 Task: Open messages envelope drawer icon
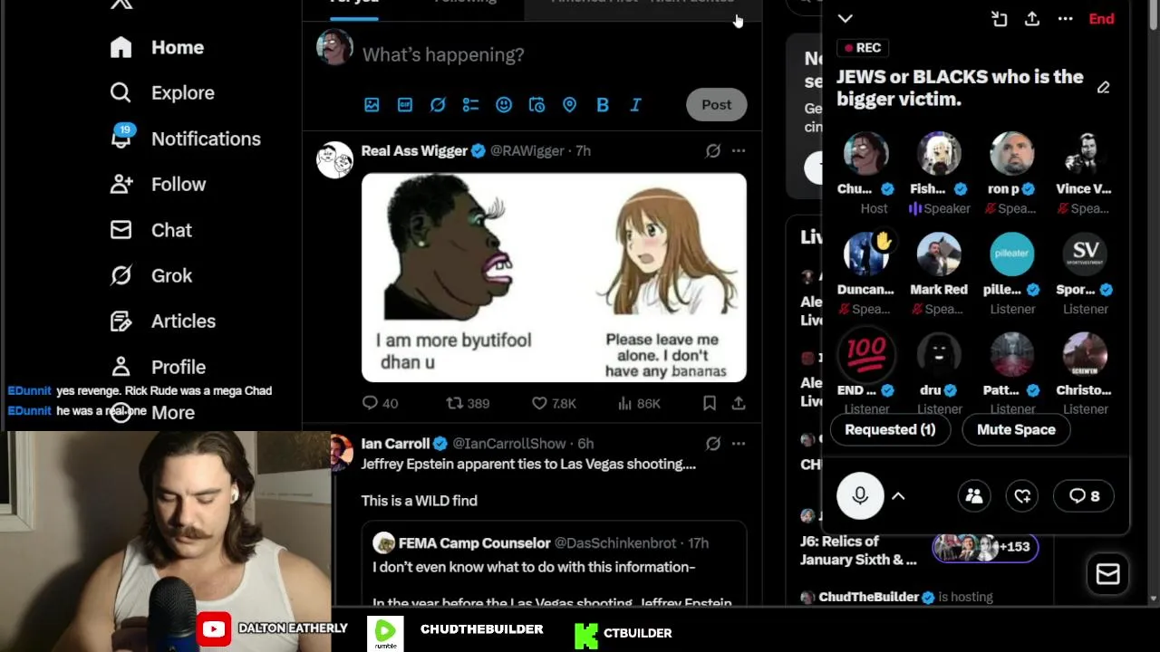point(1107,574)
